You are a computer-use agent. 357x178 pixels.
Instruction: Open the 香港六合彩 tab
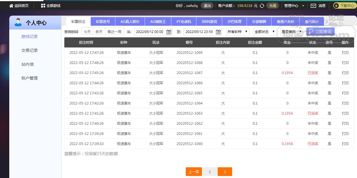pos(285,22)
